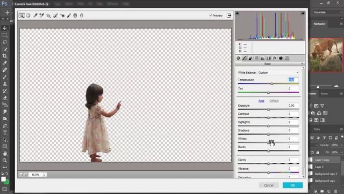344x194 pixels.
Task: Click the Clarity value field
Action: tap(293, 160)
